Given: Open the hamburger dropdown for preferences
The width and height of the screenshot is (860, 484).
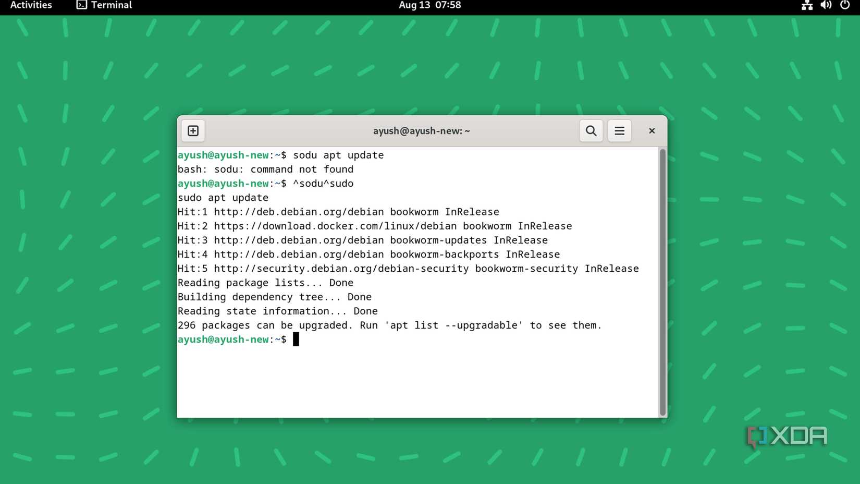Looking at the screenshot, I should pos(619,130).
